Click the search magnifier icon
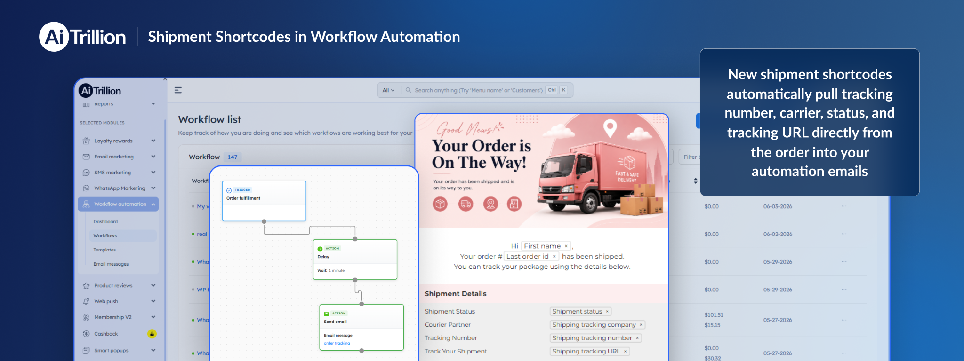The width and height of the screenshot is (964, 361). click(408, 90)
